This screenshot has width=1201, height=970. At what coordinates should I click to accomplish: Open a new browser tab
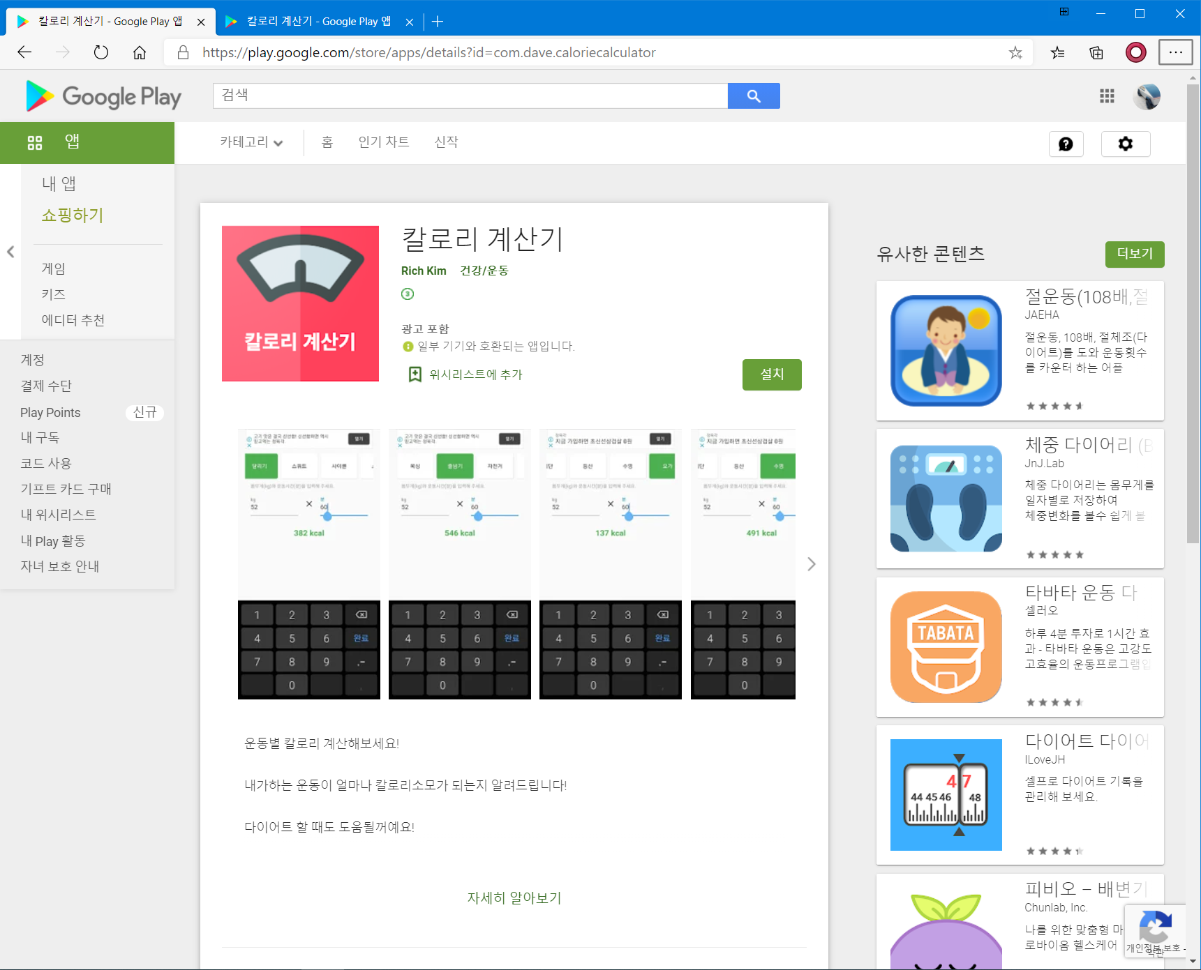[x=438, y=22]
